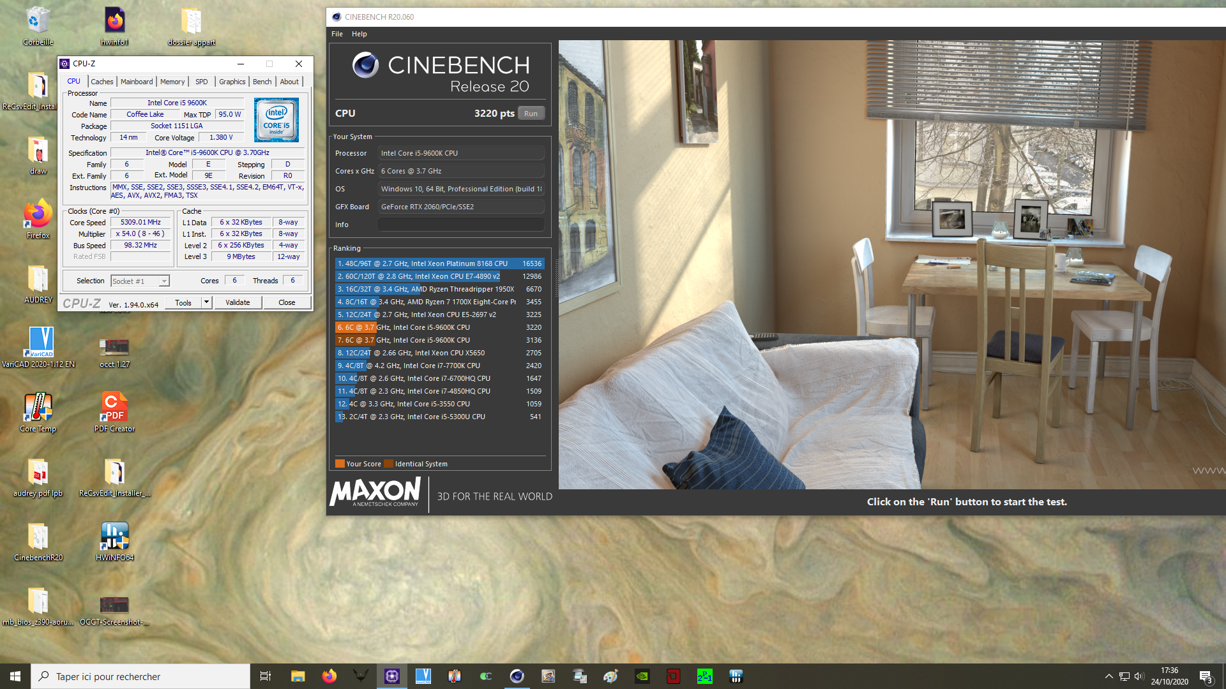Switch to the Graphics tab in CPU-Z
This screenshot has width=1226, height=689.
[232, 82]
